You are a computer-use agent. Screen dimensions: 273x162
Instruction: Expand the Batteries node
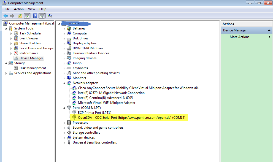(x=64, y=29)
